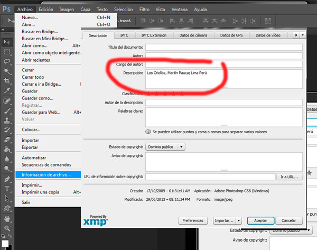
Task: Select the Zoom tool in the toolbox
Action: (x=7, y=228)
